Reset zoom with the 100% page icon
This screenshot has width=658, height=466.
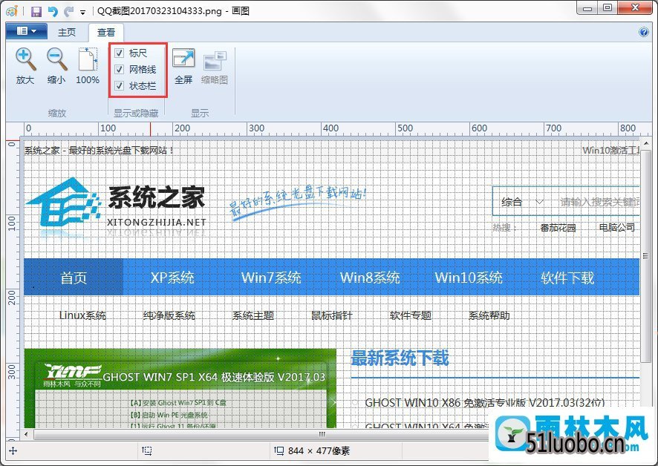88,59
